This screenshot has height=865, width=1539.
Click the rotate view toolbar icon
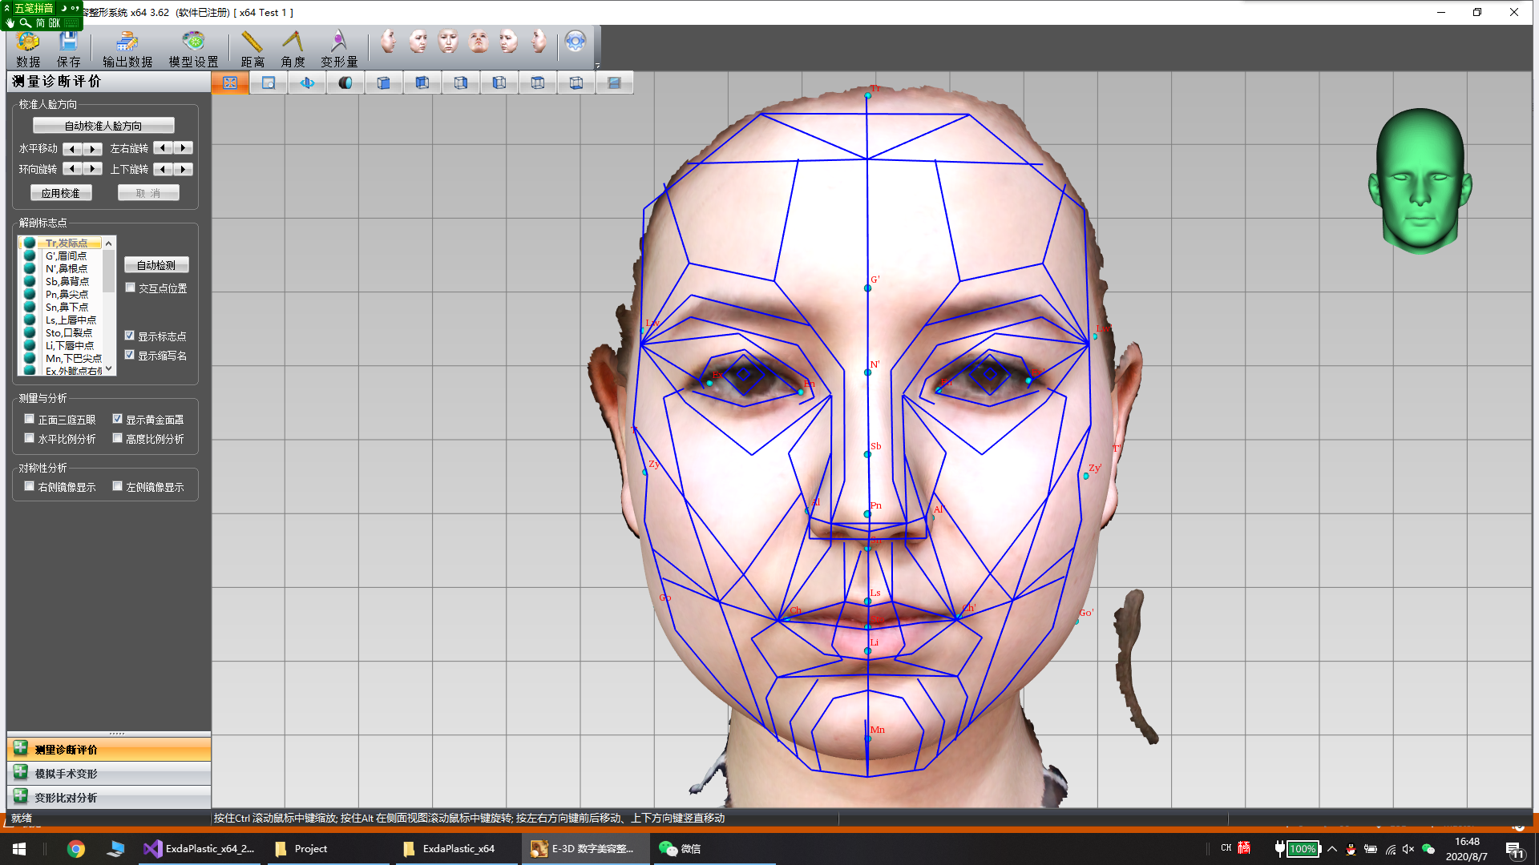click(307, 82)
